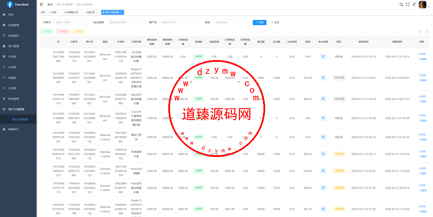Tick checkbox for row updated 2025-04-14 08:57:01
Screen dimensions: 433x217
45,99
